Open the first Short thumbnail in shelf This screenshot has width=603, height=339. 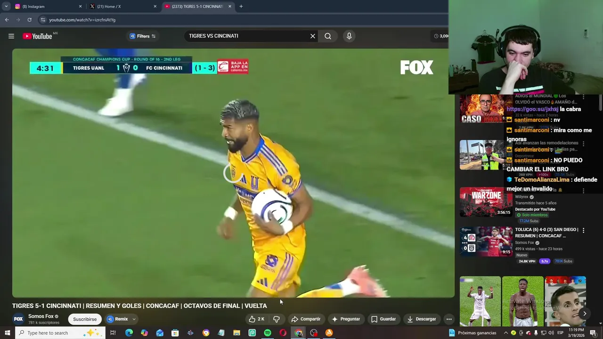(480, 301)
